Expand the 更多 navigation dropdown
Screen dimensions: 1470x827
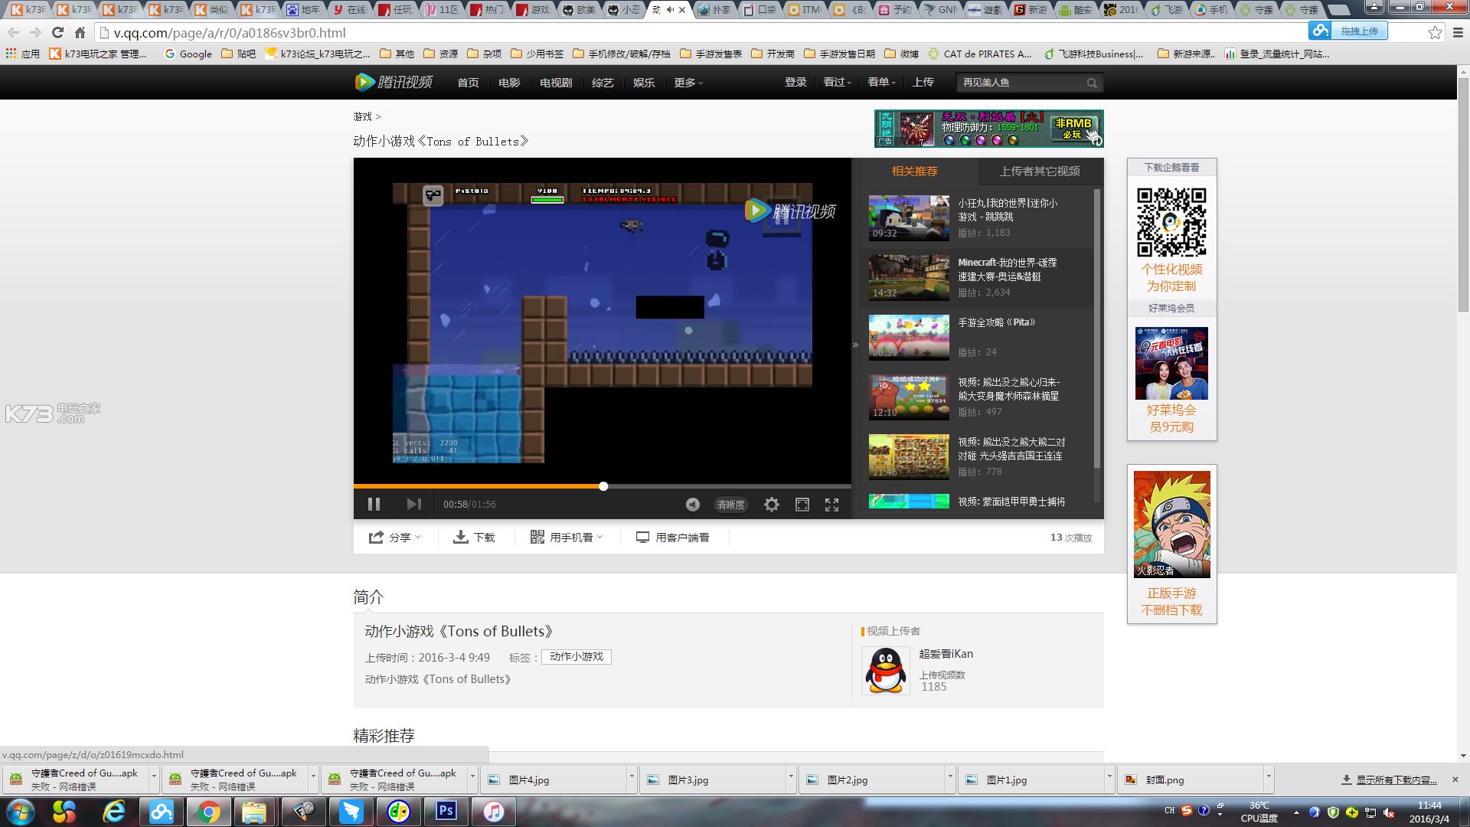688,83
